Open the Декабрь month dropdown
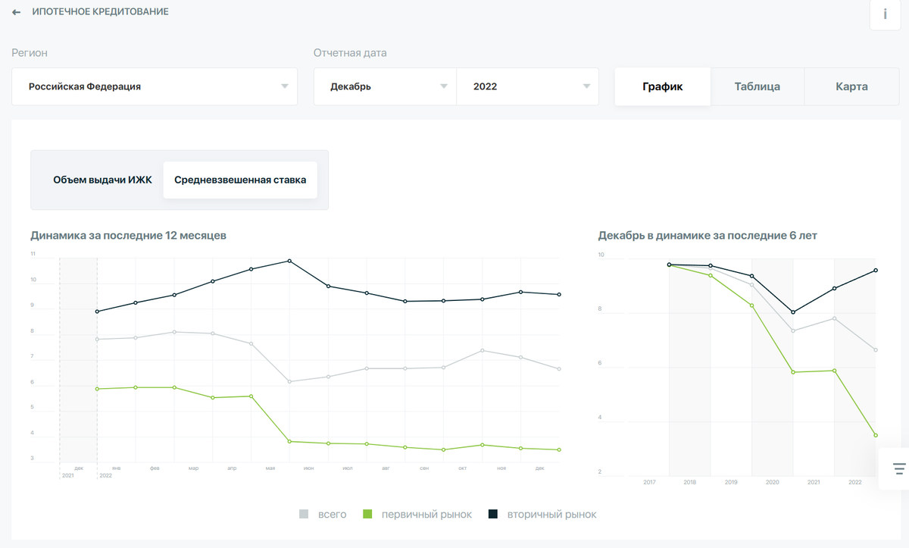This screenshot has height=548, width=909. click(385, 86)
